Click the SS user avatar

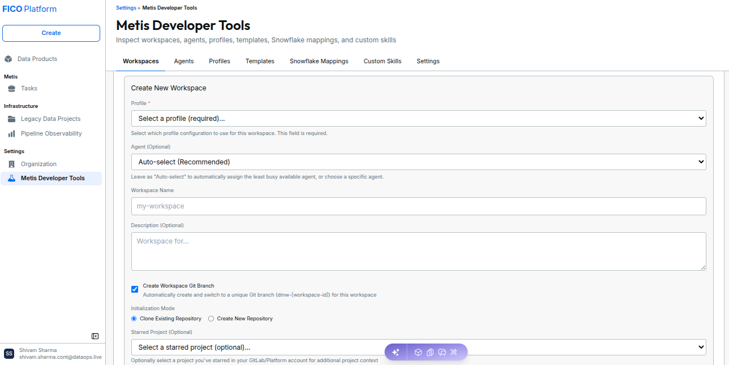click(9, 353)
